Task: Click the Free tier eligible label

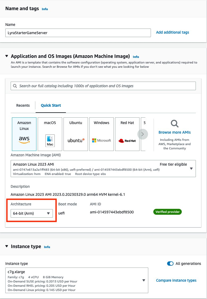Action: [x=174, y=164]
